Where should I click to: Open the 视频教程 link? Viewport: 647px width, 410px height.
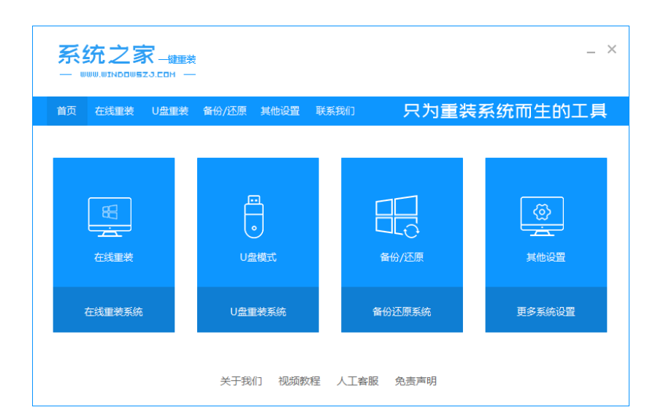click(299, 381)
